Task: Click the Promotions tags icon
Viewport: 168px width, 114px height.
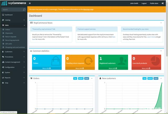Action: tap(3, 57)
